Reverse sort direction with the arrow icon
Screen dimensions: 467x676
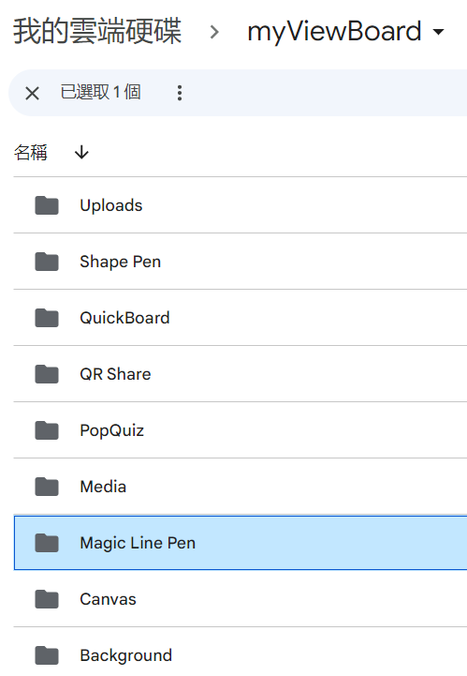click(81, 152)
